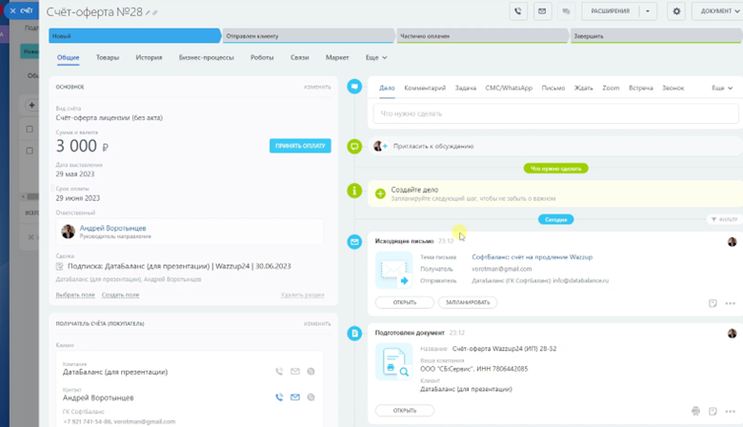
Task: Open the Бизнес-процессы tab
Action: pyautogui.click(x=206, y=57)
